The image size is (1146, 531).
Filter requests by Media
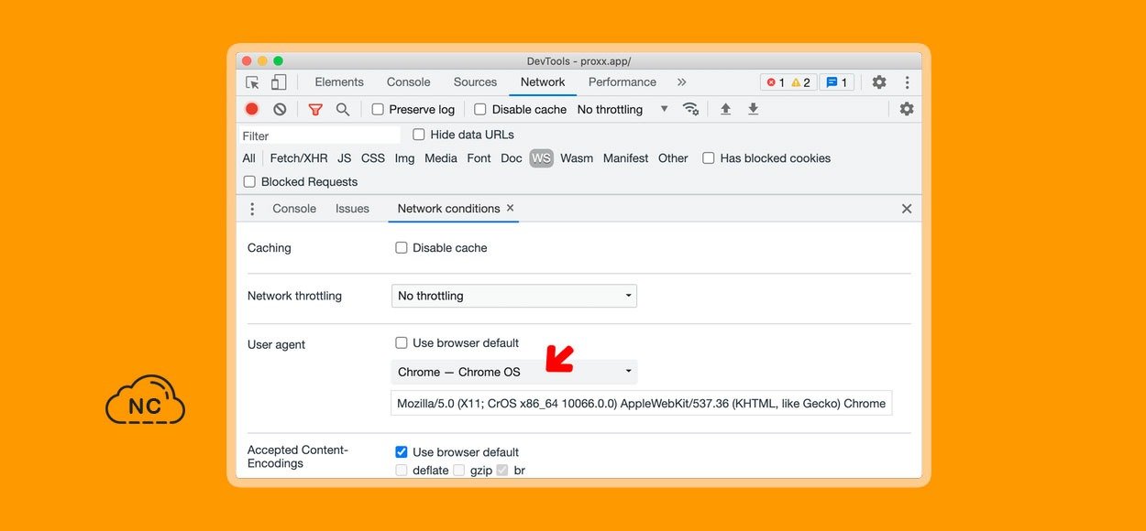[441, 158]
